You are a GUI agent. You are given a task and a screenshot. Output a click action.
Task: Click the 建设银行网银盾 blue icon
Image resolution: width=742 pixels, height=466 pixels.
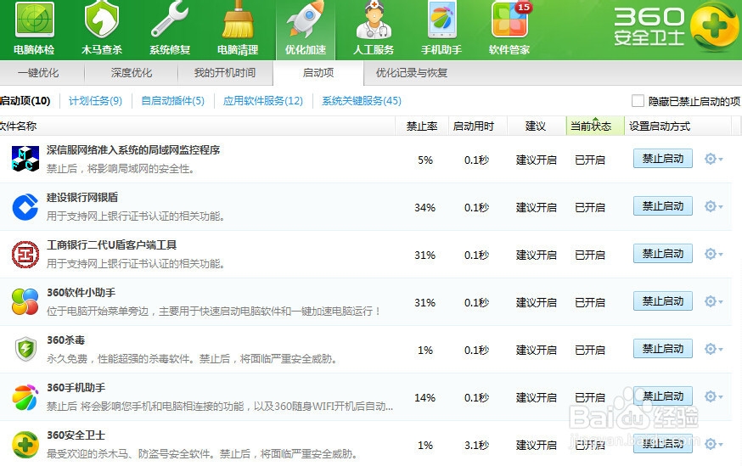[25, 207]
